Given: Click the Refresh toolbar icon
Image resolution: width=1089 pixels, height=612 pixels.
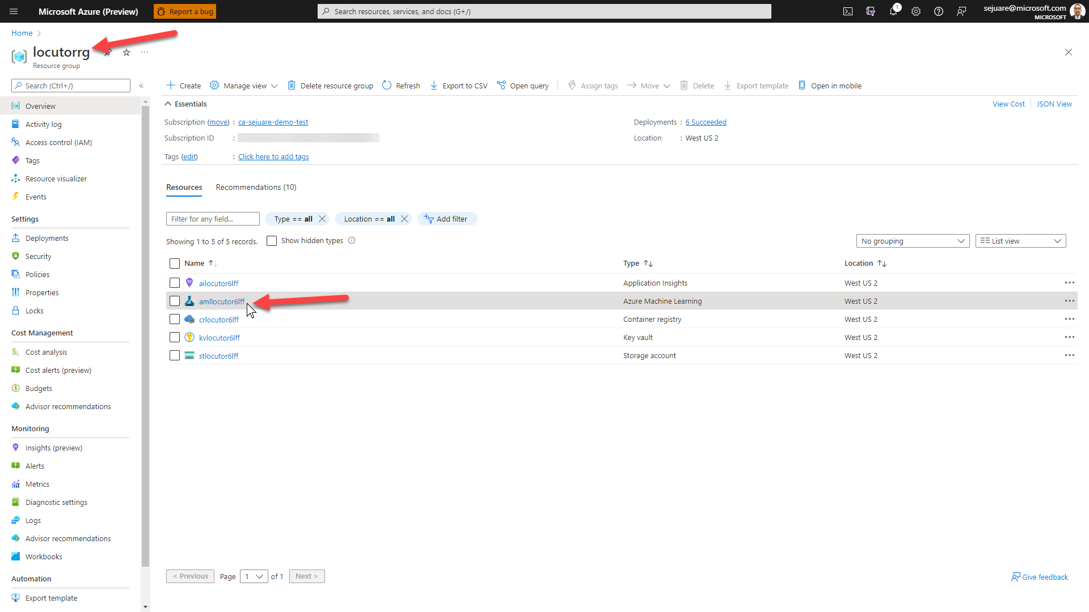Looking at the screenshot, I should (387, 86).
